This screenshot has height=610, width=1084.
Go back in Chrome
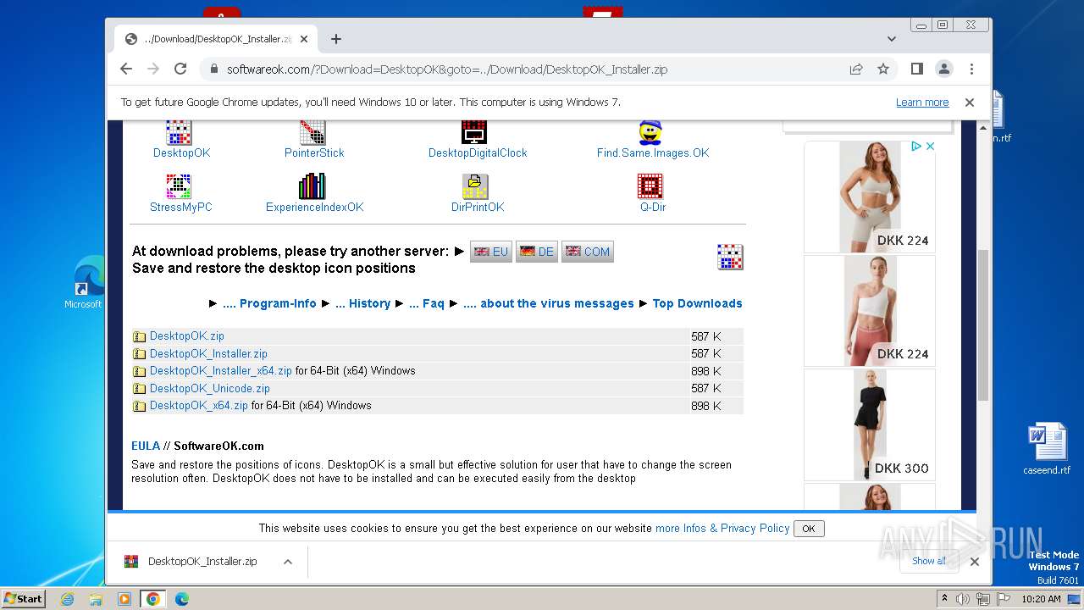pos(126,69)
